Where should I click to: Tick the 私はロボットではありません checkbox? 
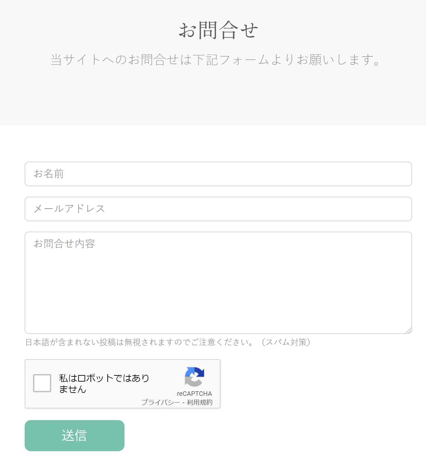click(x=42, y=383)
